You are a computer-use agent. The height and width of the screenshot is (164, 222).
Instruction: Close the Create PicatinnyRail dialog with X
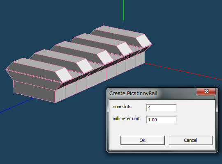[x=206, y=91]
